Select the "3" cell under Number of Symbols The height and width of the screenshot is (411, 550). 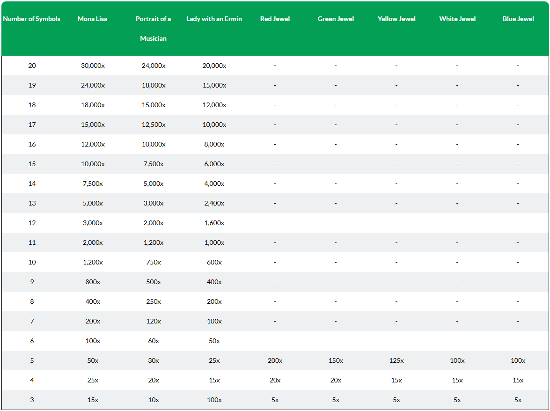pos(32,399)
